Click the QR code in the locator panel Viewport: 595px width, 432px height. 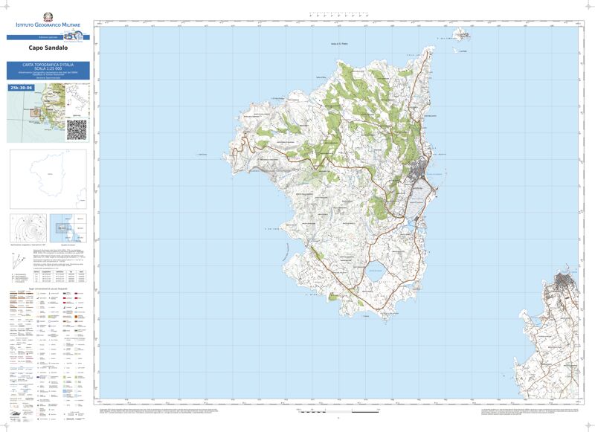77,129
